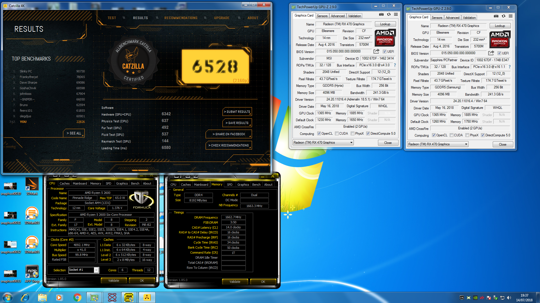Screen dimensions: 540x303
Task: Toggle DirectCompute 5.0 checkbox in MSI GPU-Z
Action: [368, 134]
